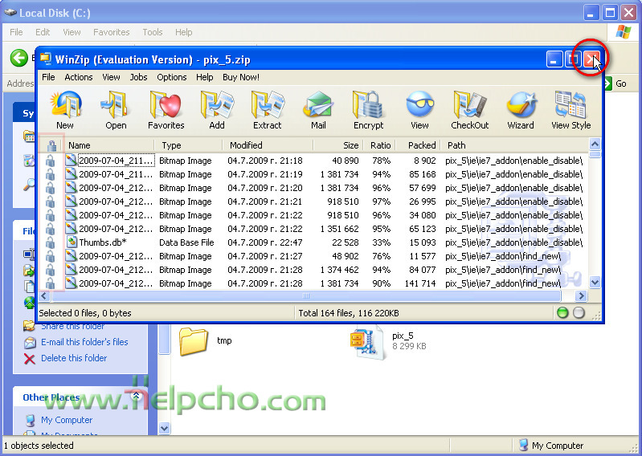
Task: Sort file list by Type column header
Action: pyautogui.click(x=189, y=145)
